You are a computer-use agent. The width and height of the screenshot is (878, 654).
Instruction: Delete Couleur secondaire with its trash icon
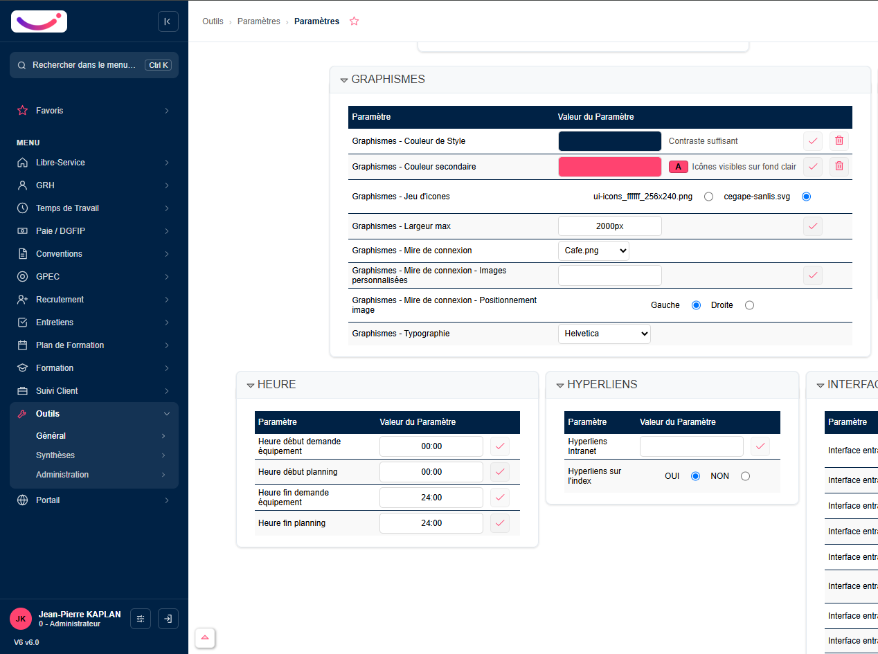(839, 166)
